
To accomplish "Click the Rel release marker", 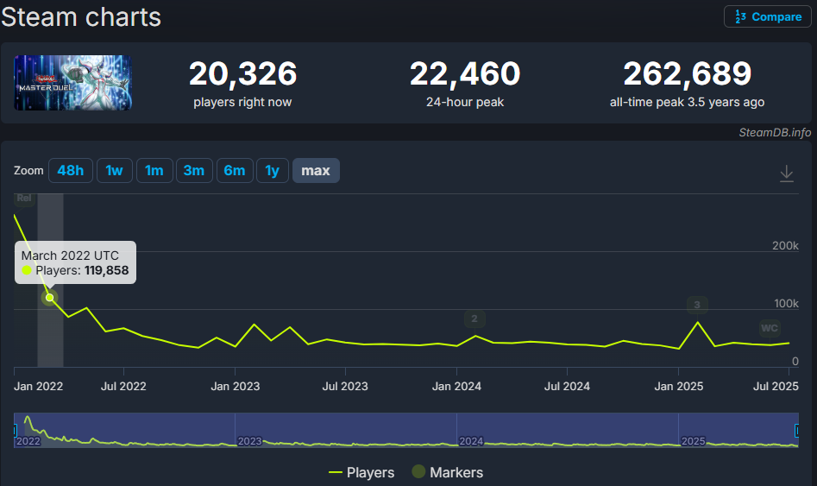I will click(24, 199).
